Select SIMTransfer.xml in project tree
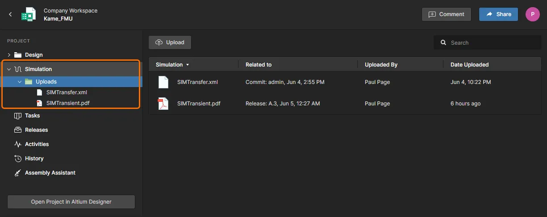Screen dimensions: 547x217 pos(67,92)
